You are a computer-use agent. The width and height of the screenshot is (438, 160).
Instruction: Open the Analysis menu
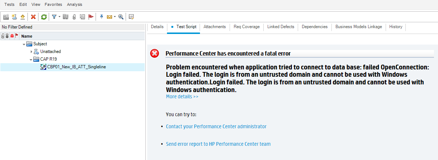tap(75, 4)
